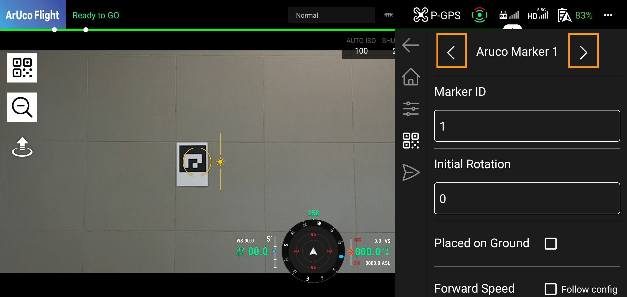Click the zoom out magnifier icon

pos(22,107)
